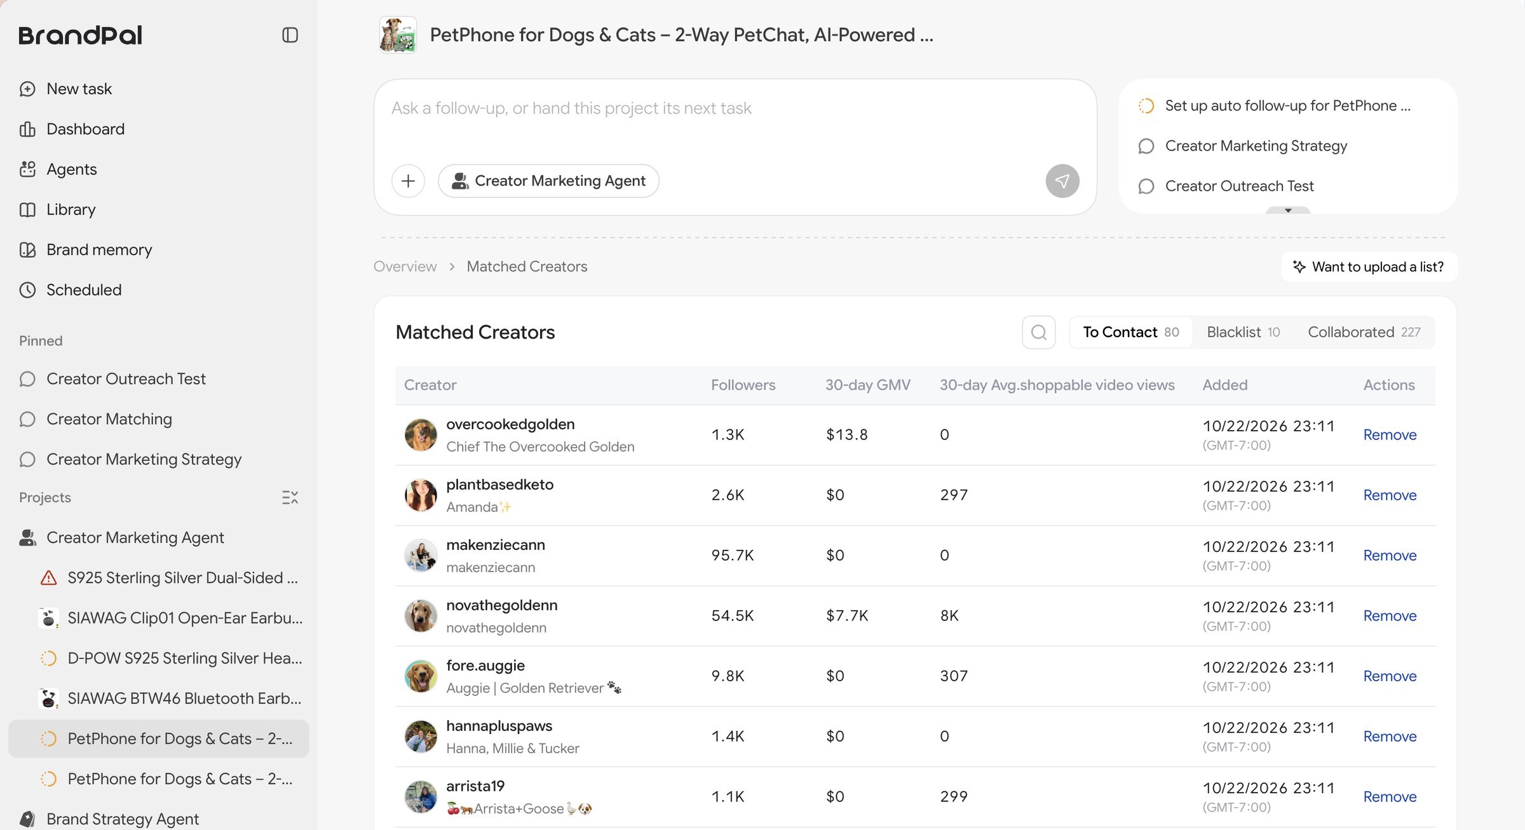Click Want to upload a list? button

[x=1369, y=267]
